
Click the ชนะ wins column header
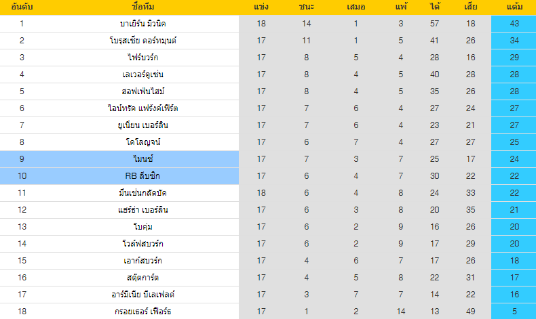(x=306, y=7)
